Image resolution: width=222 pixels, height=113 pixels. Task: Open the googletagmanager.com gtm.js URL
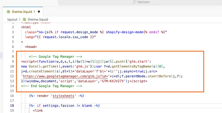66,76
